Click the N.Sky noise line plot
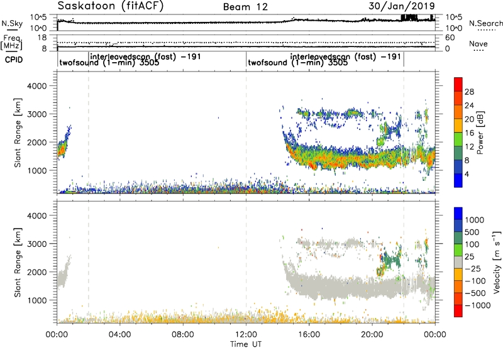The width and height of the screenshot is (503, 348). tap(246, 23)
